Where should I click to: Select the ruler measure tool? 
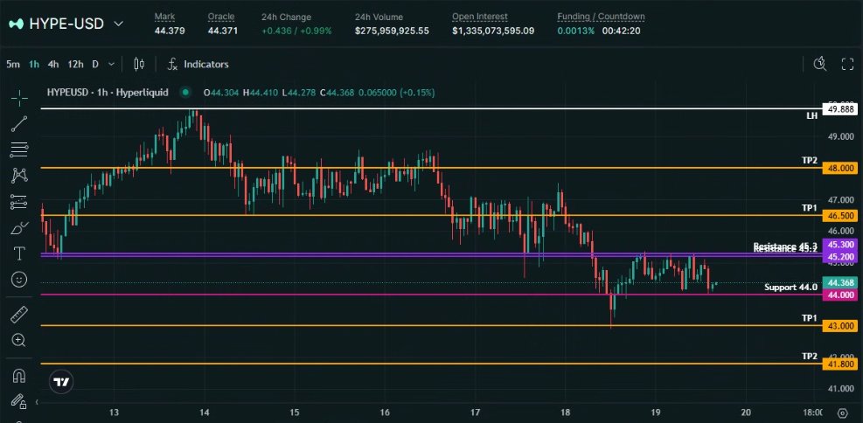pyautogui.click(x=19, y=315)
